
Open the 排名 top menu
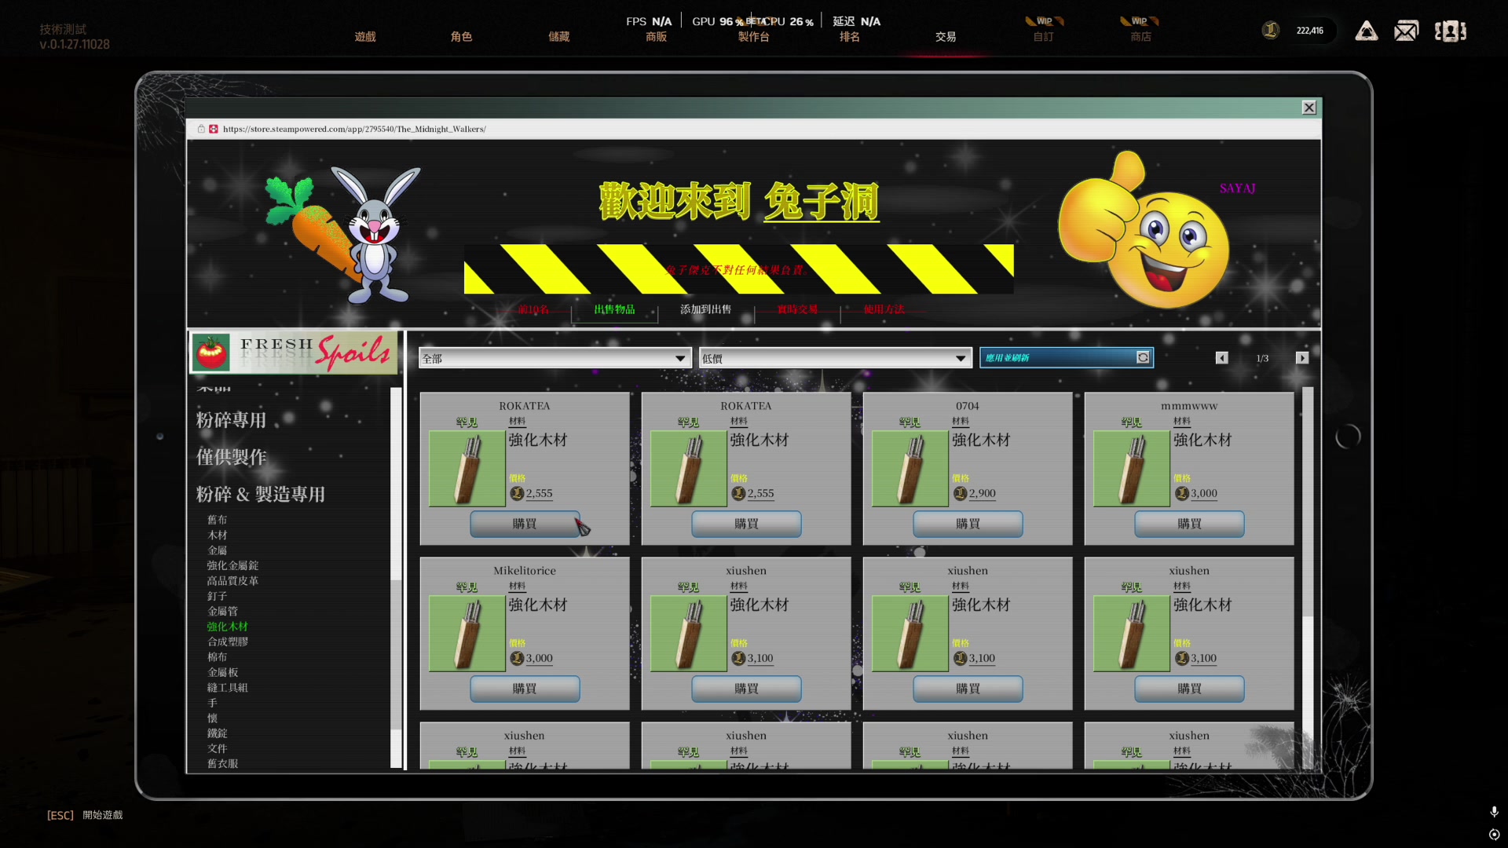click(x=849, y=37)
